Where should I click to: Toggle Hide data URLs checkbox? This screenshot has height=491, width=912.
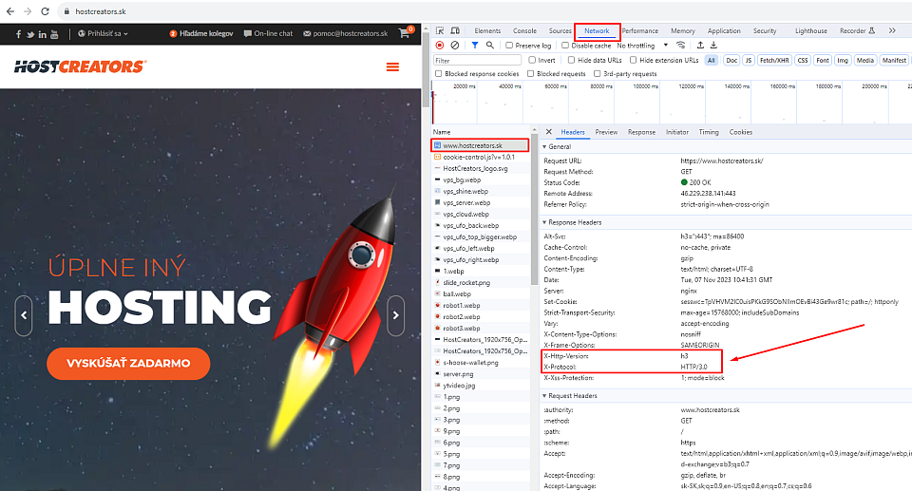tap(571, 60)
